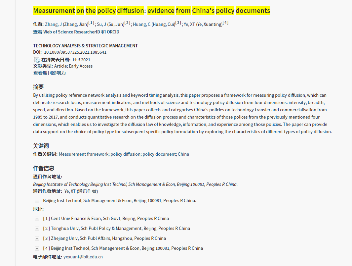352x266 pixels.
Task: Click the policy document keyword
Action: pos(159,154)
